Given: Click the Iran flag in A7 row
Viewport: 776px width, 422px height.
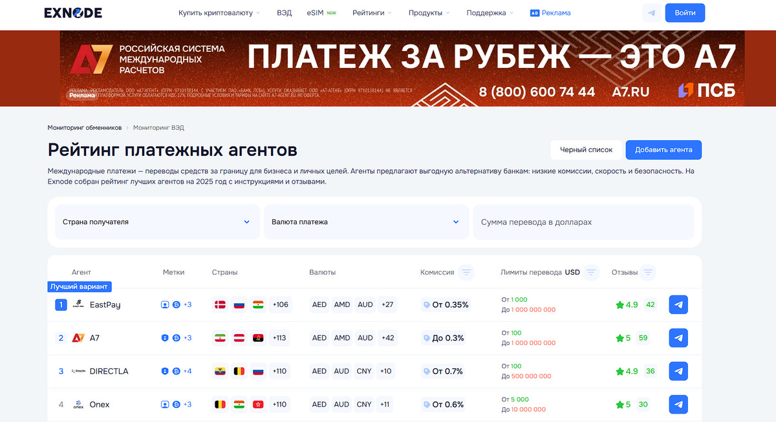Looking at the screenshot, I should pyautogui.click(x=220, y=337).
